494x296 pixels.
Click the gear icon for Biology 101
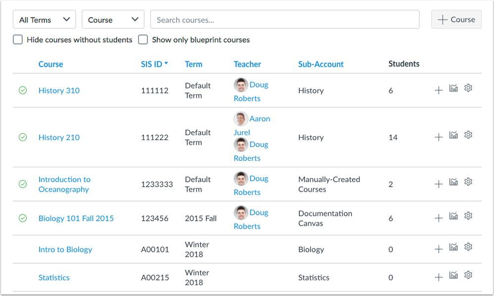coord(468,216)
